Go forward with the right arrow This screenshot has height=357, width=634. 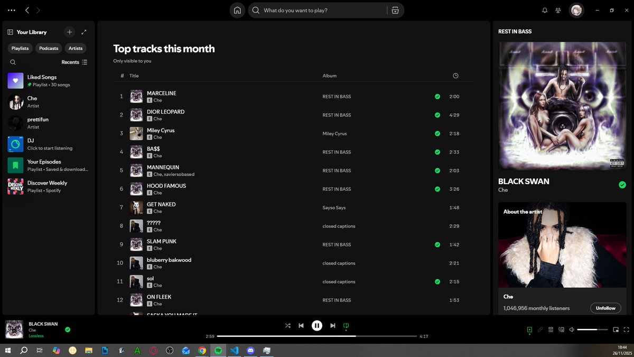pyautogui.click(x=38, y=10)
